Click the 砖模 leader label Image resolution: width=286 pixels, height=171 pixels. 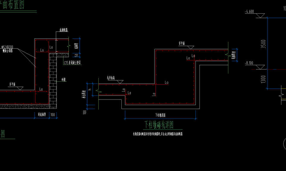pos(63,80)
